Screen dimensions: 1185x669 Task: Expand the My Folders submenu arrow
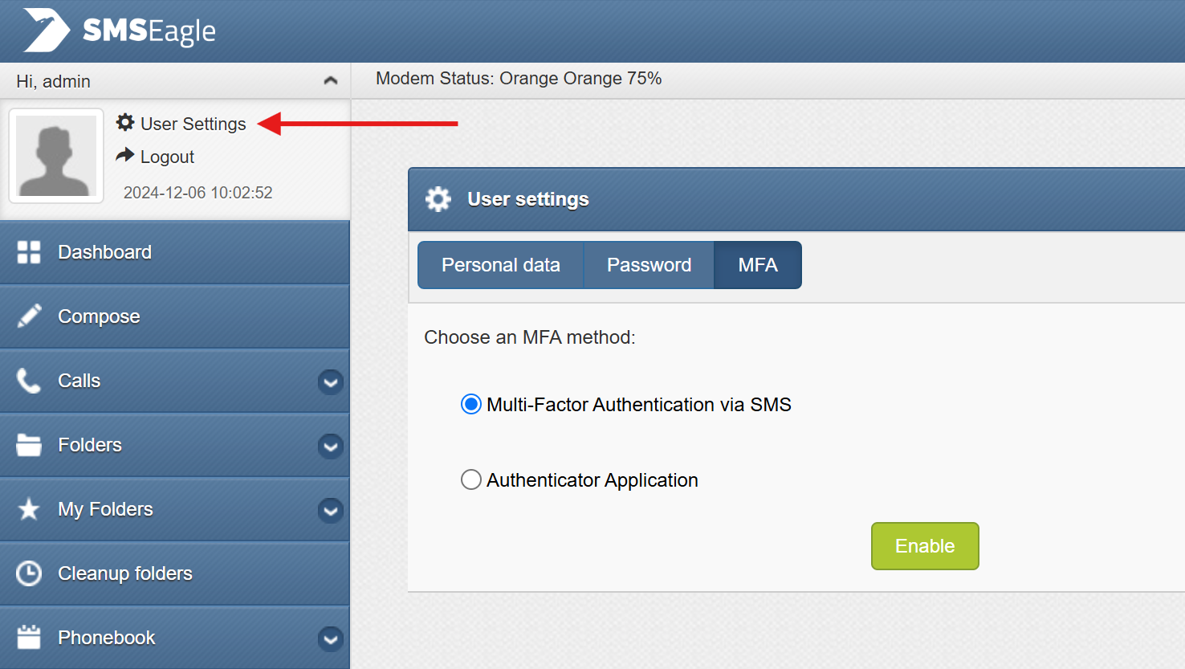(x=331, y=511)
